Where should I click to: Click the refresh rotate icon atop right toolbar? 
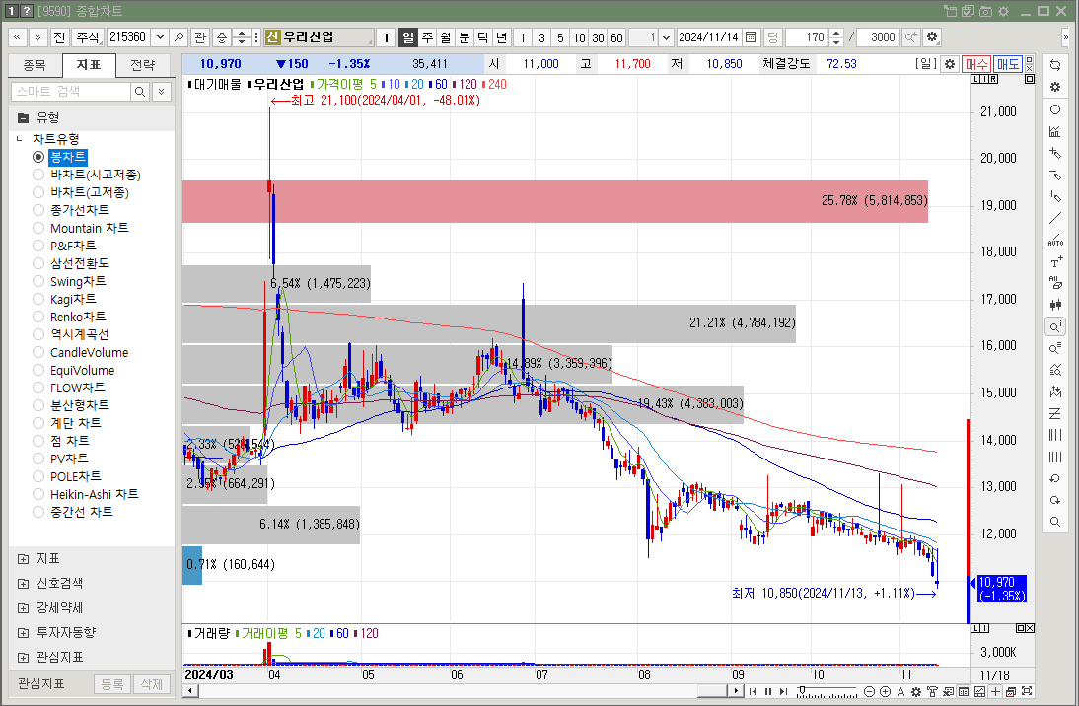tap(1055, 65)
